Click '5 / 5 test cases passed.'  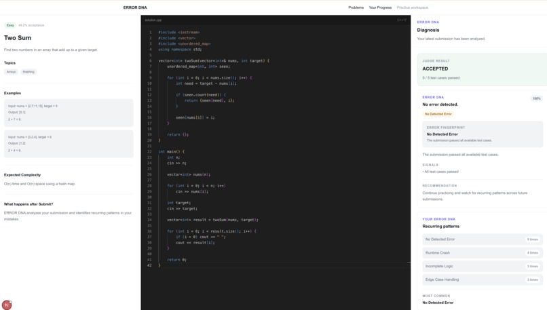click(x=441, y=78)
